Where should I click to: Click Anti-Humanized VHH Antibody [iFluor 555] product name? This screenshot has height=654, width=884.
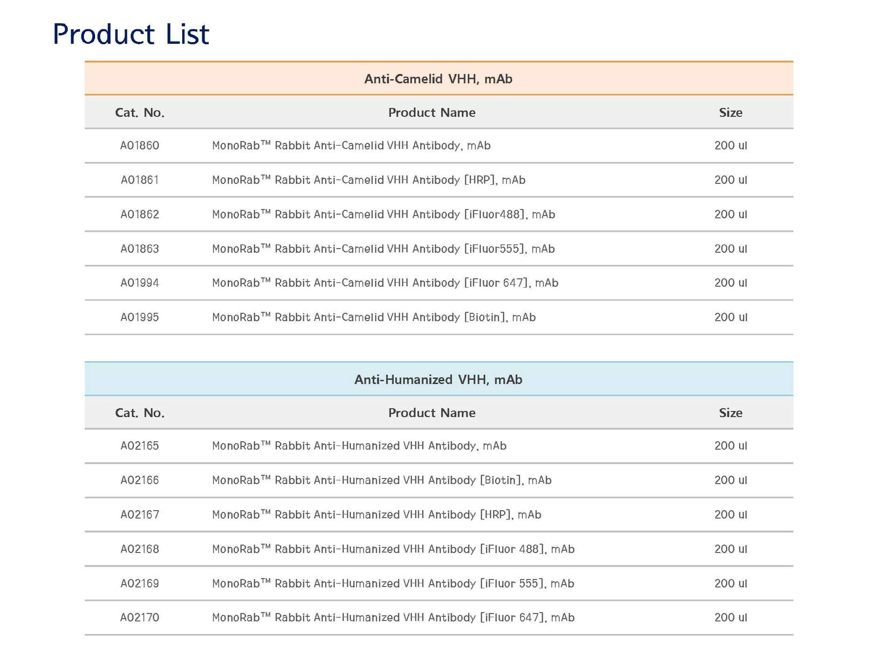(393, 583)
